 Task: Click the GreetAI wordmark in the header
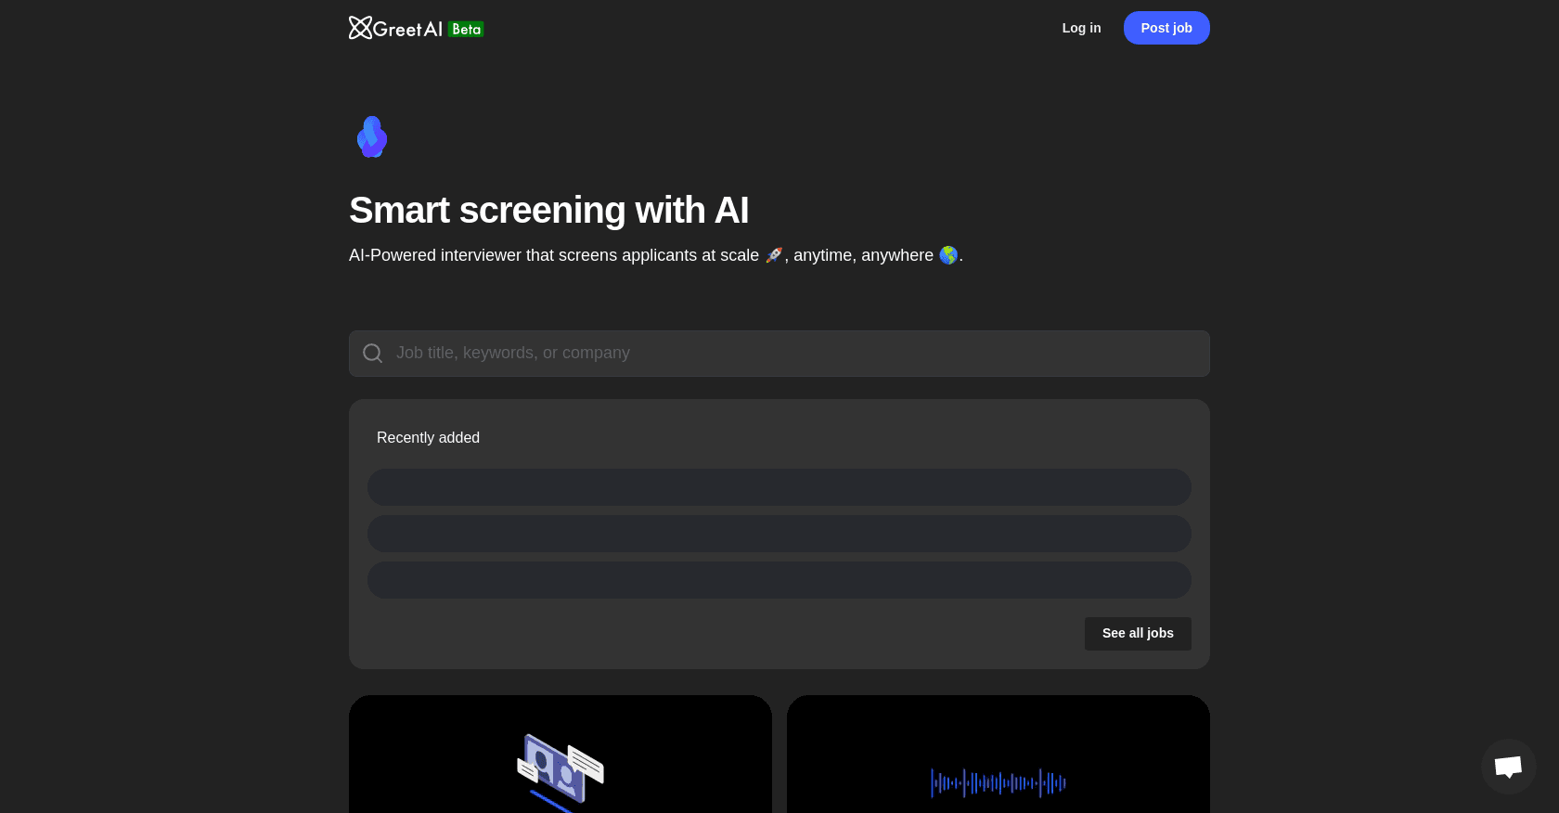[x=408, y=29]
